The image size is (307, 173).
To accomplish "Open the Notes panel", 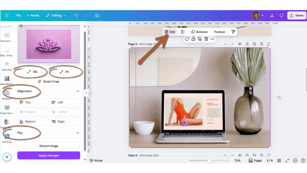I will pos(96,161).
